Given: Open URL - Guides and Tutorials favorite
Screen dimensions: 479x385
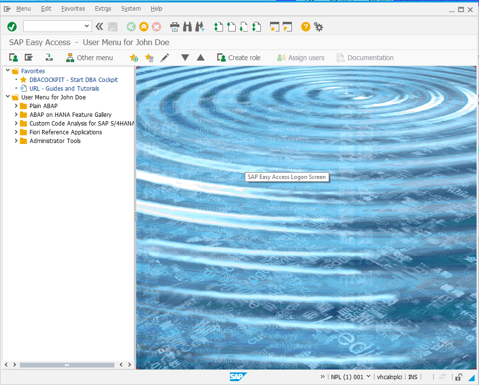Looking at the screenshot, I should (64, 89).
